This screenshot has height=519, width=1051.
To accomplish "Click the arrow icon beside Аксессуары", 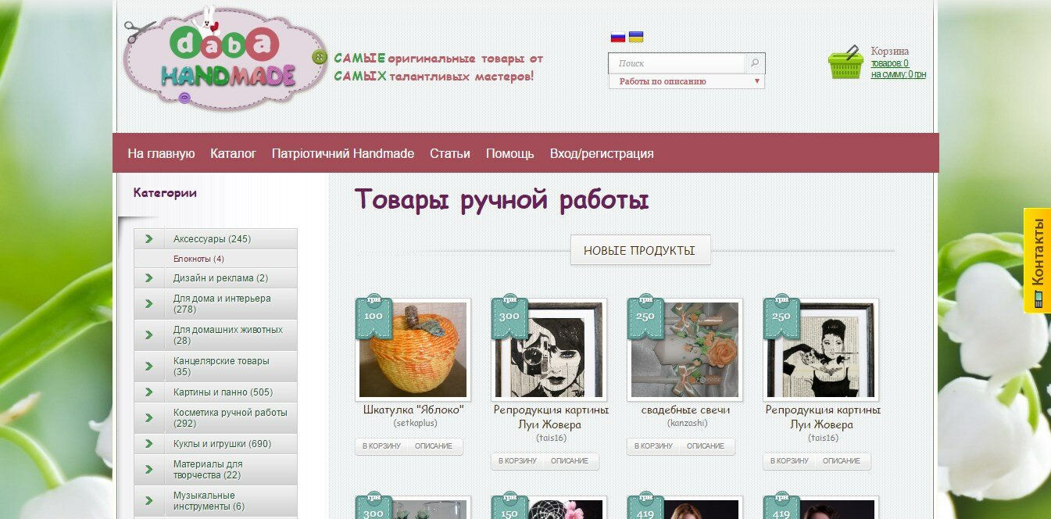I will [149, 238].
